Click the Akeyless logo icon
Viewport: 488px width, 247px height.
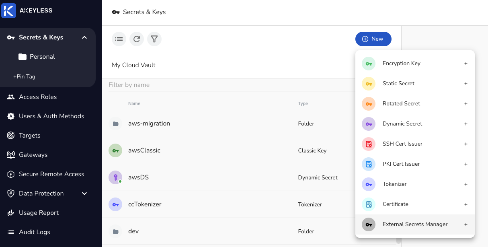[x=9, y=10]
